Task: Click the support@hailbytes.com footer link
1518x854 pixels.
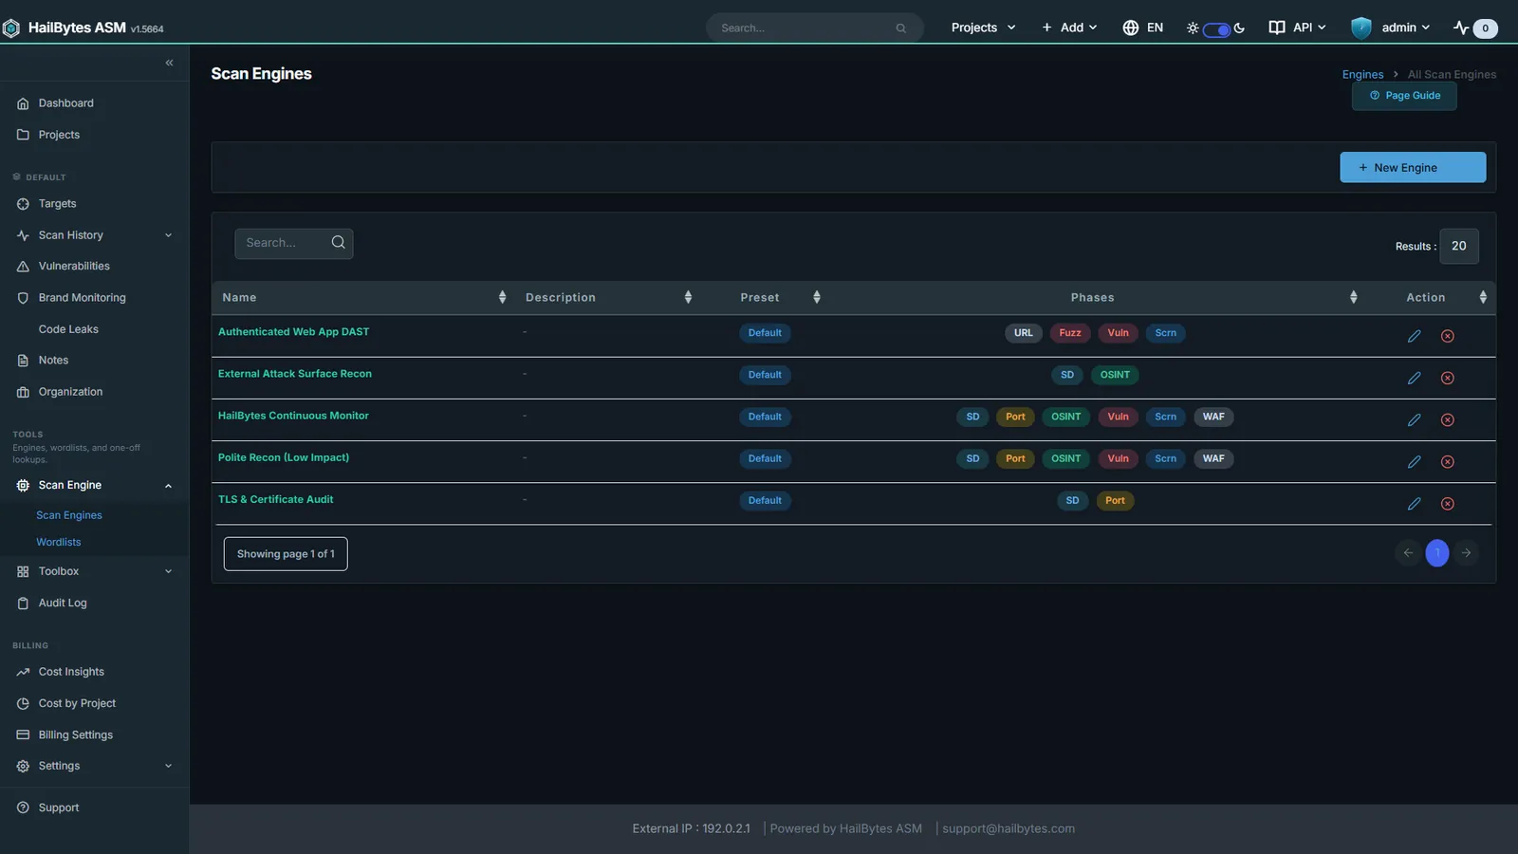Action: (1009, 828)
